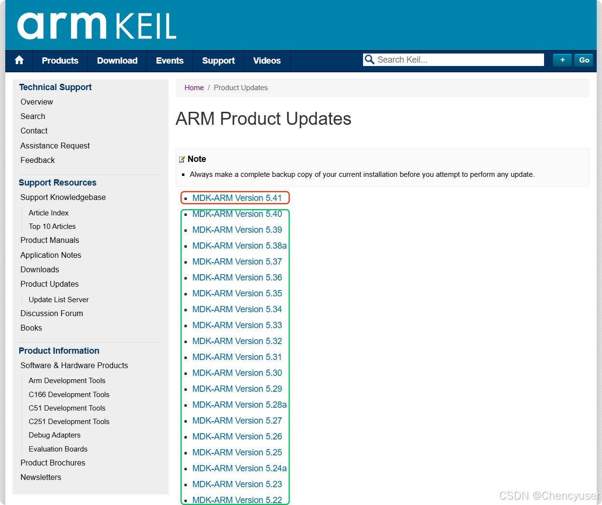The height and width of the screenshot is (505, 602).
Task: Open Arm Development Tools link
Action: (67, 381)
